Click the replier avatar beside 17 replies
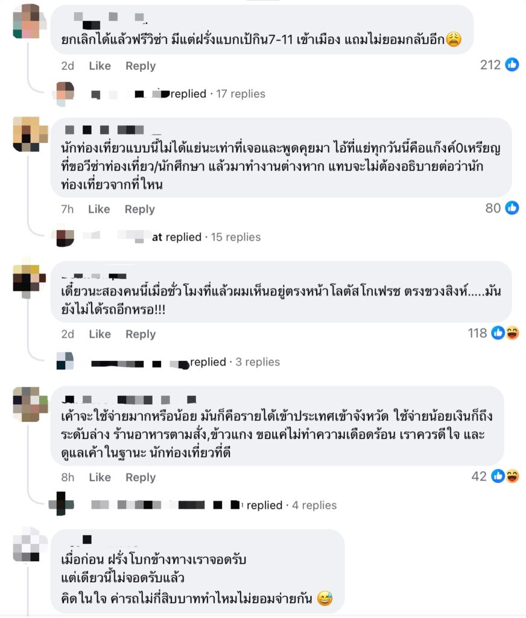 coord(65,94)
